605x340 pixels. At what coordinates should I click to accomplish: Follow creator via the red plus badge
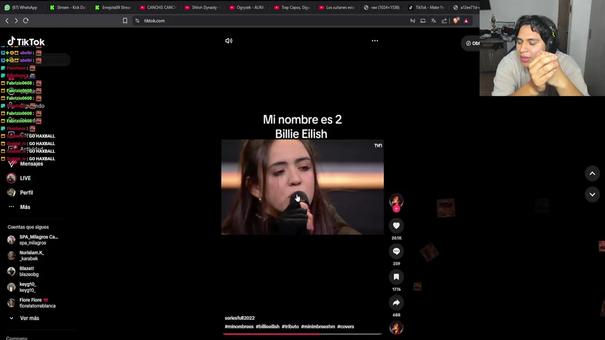tap(396, 209)
